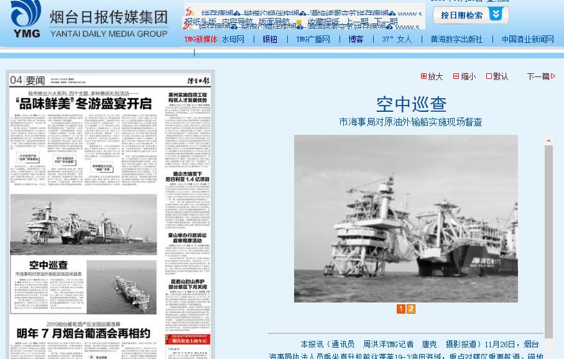Switch to photo 2 in image pager
This screenshot has height=359, width=564.
411,309
